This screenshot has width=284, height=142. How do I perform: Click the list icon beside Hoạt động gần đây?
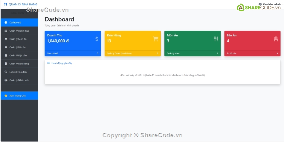pos(48,63)
